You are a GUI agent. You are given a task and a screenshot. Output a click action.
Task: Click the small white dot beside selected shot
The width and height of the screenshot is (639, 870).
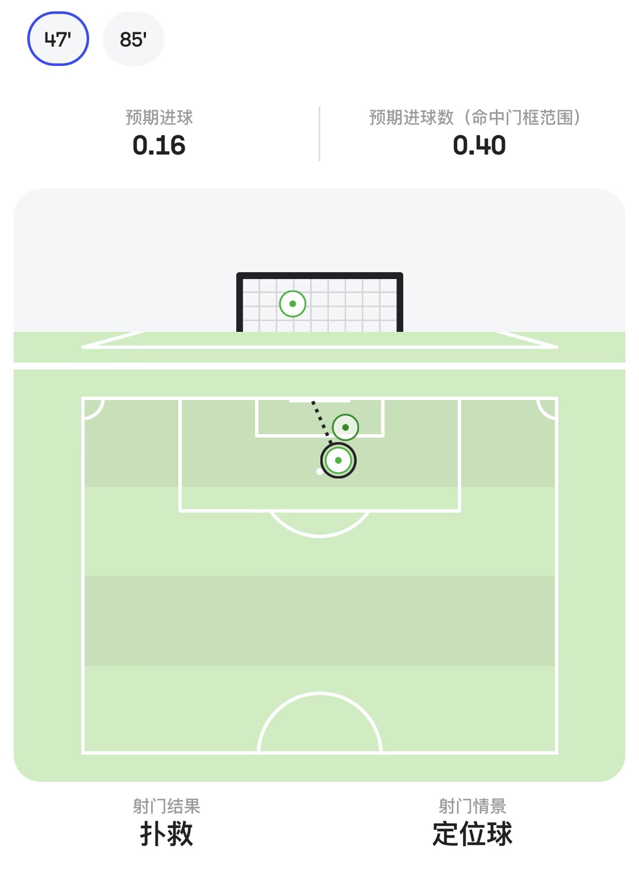click(x=319, y=472)
